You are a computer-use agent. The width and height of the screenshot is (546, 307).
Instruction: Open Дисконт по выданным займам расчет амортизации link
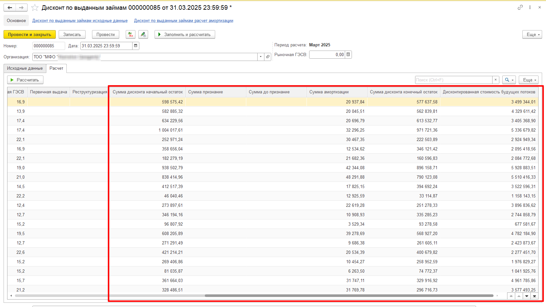tap(184, 20)
